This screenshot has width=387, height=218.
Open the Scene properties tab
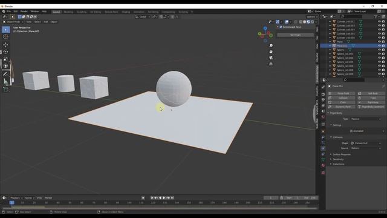click(x=323, y=111)
